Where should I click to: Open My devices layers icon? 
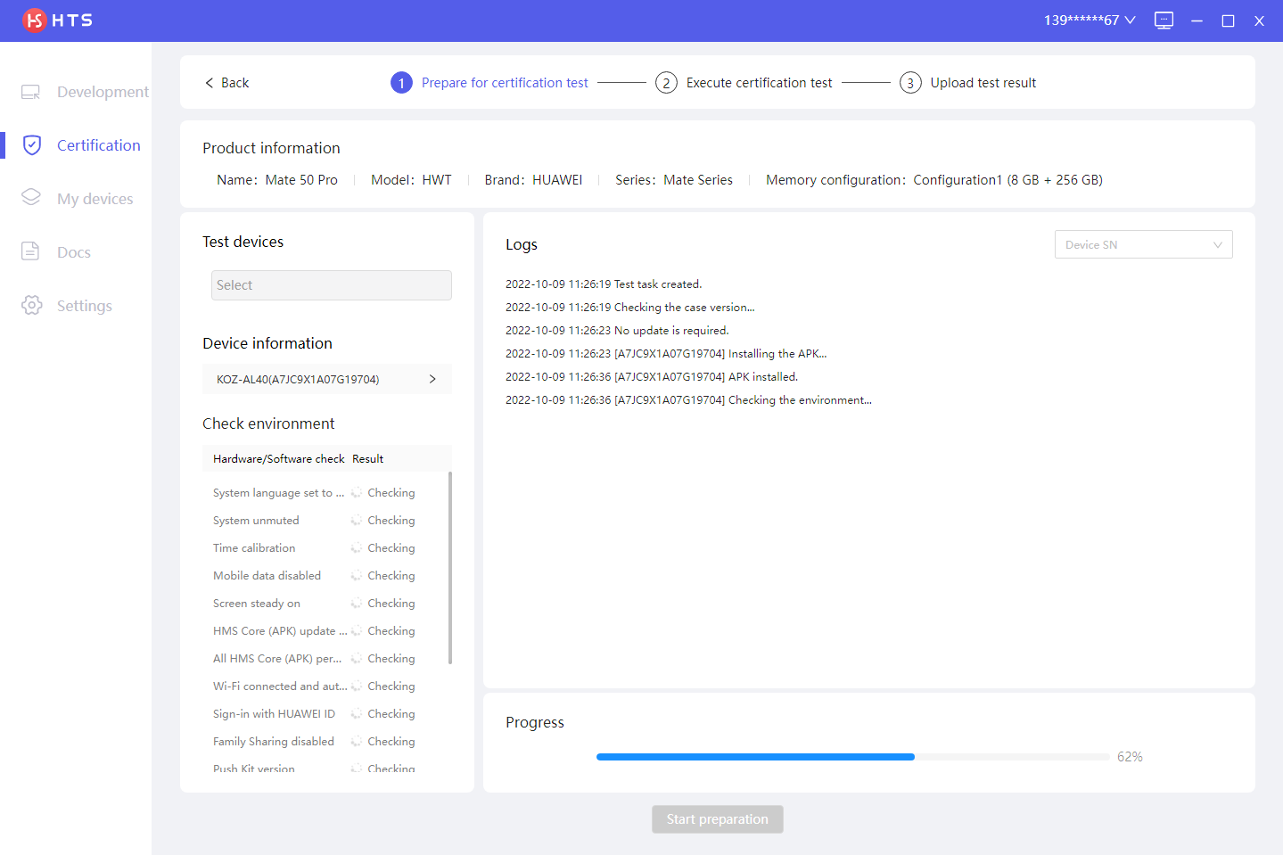coord(31,198)
